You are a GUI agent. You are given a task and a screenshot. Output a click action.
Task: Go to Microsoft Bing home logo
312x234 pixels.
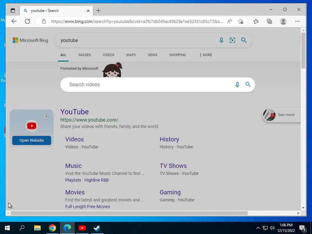[x=30, y=40]
